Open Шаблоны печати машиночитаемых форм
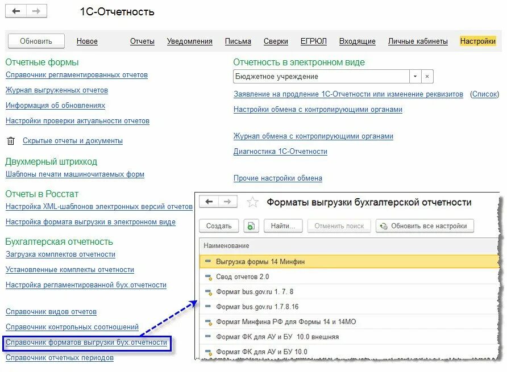The width and height of the screenshot is (507, 372). 74,174
